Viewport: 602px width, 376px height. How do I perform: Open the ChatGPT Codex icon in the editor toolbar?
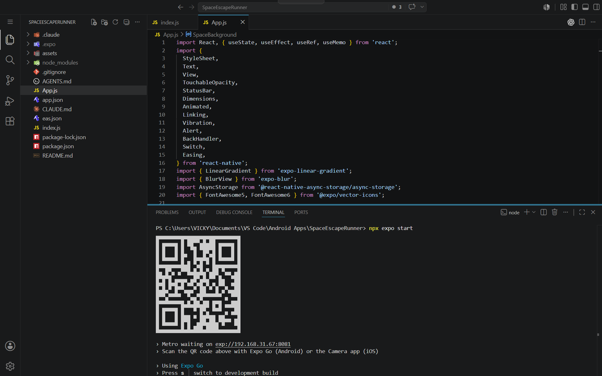click(571, 22)
